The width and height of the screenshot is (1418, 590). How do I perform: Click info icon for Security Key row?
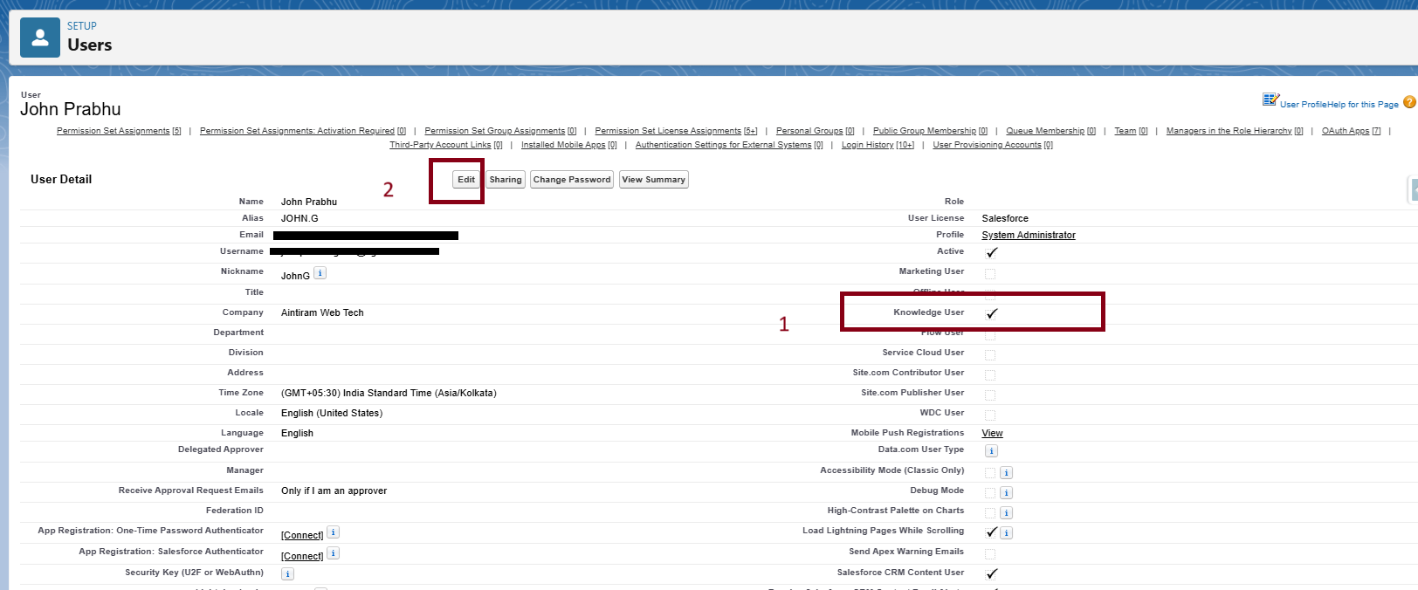point(287,574)
